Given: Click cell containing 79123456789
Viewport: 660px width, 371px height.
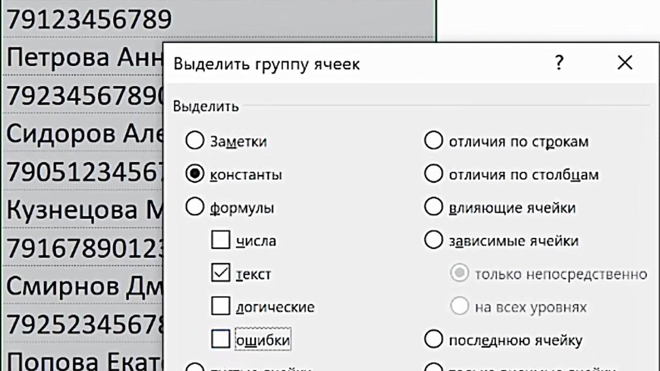Looking at the screenshot, I should click(89, 20).
